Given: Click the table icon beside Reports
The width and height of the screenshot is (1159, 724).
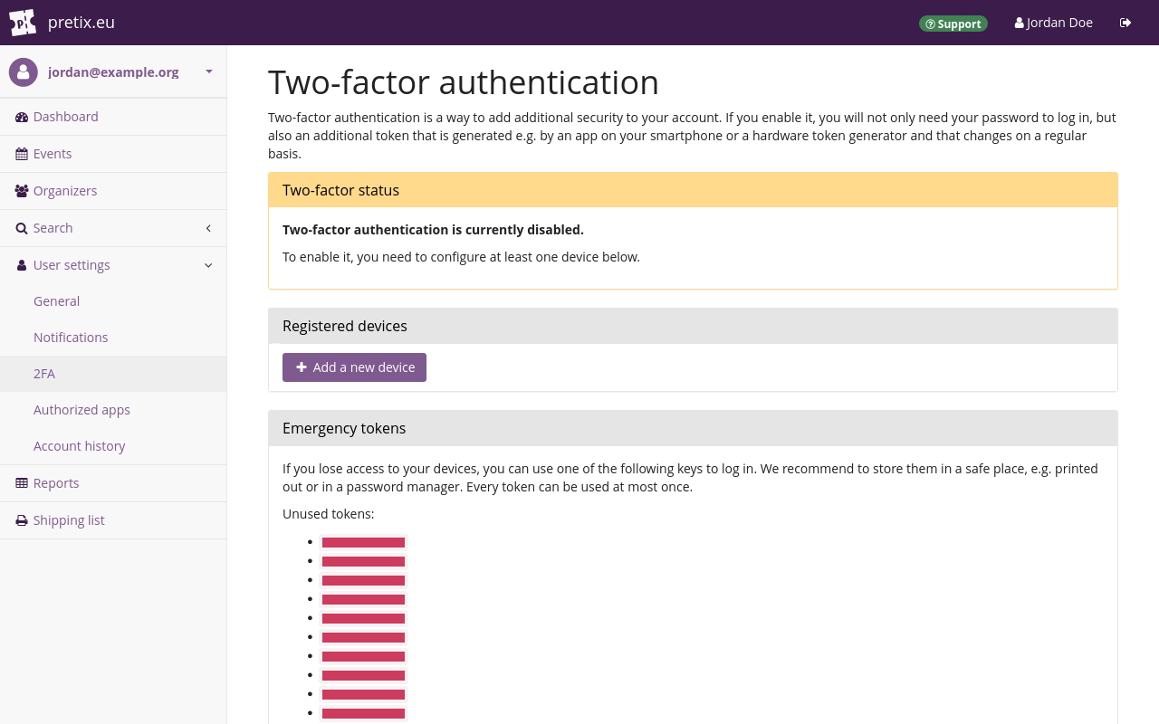Looking at the screenshot, I should tap(20, 482).
